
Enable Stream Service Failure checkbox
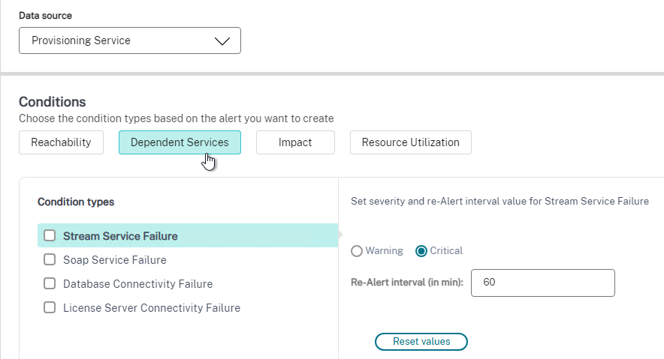pyautogui.click(x=50, y=235)
